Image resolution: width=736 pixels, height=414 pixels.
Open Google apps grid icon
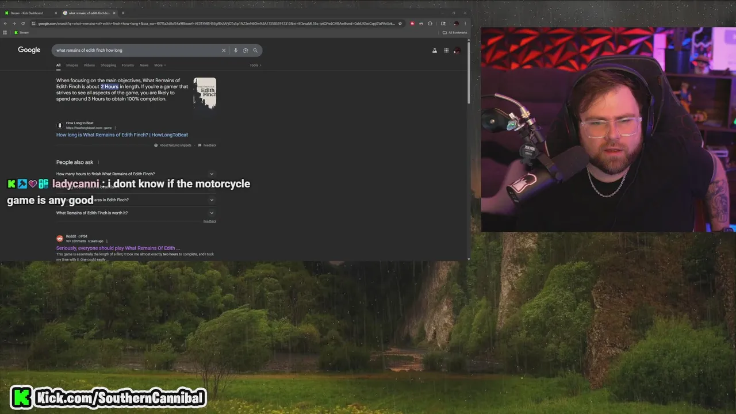click(x=446, y=51)
